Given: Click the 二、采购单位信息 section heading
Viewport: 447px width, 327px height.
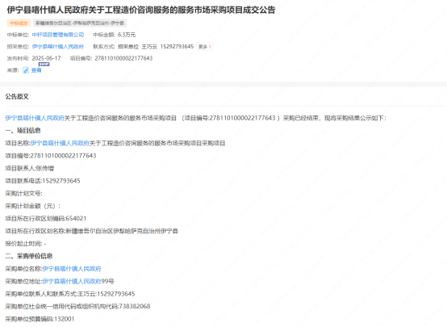Looking at the screenshot, I should [x=29, y=256].
